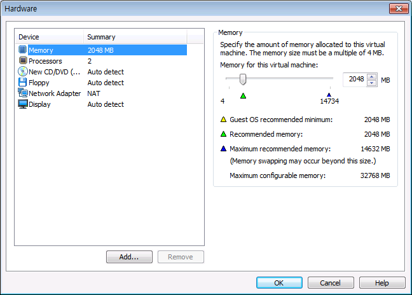The image size is (412, 295).
Task: Click the Display monitor icon
Action: (23, 104)
